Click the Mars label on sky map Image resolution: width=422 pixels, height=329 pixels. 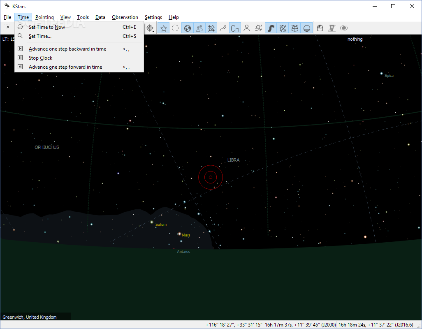pyautogui.click(x=185, y=235)
